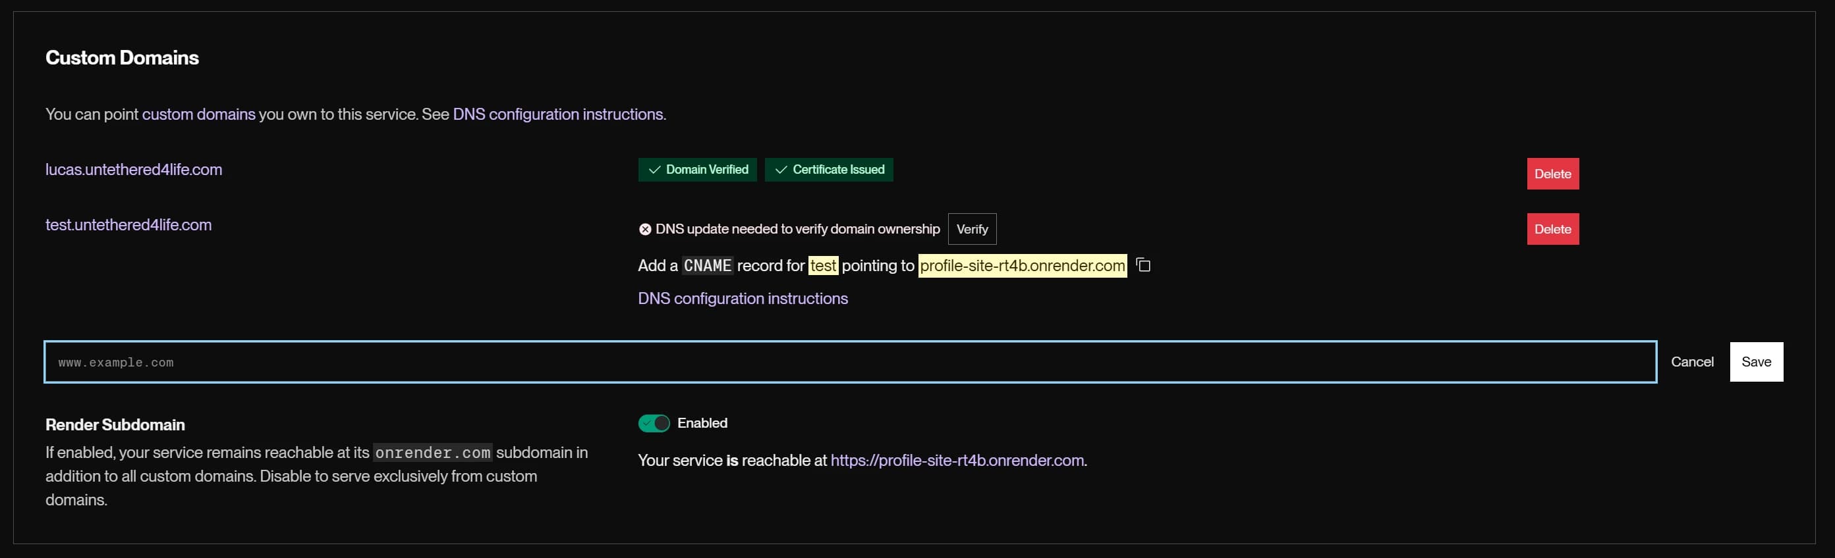The image size is (1835, 558).
Task: Click the Certificate Issued checkmark badge
Action: [828, 170]
